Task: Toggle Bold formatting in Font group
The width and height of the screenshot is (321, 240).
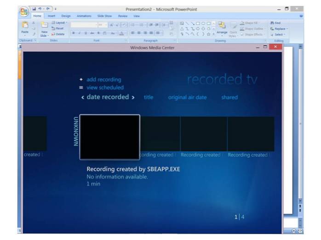Action: 74,33
